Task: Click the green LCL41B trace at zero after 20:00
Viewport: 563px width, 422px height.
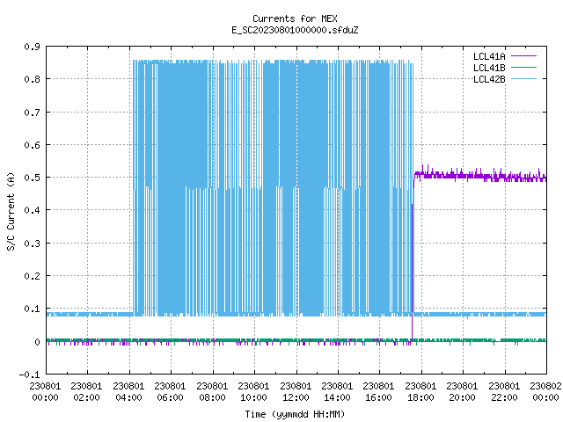Action: [504, 340]
